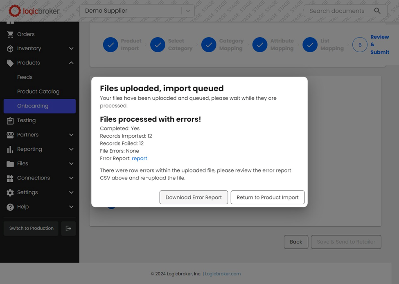The image size is (399, 284).
Task: Open the Feeds submenu item
Action: [x=25, y=77]
